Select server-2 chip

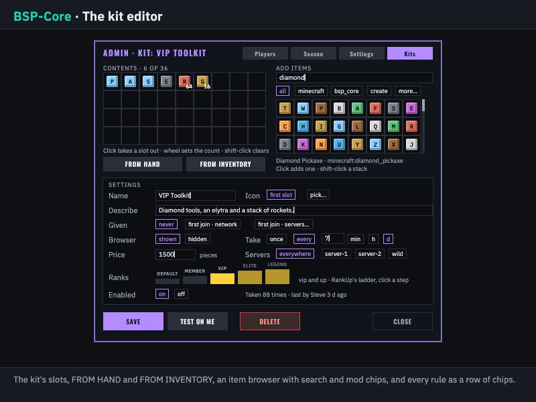click(x=370, y=254)
